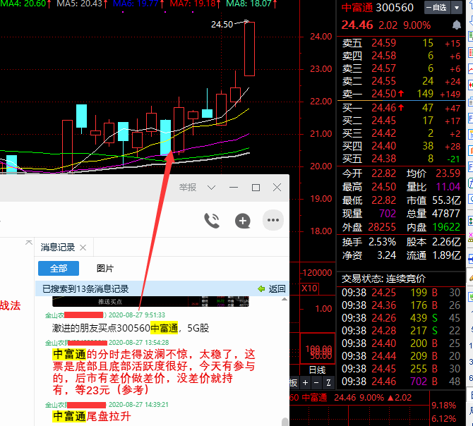Click the X10 scale label
Viewport: 473px width, 426px height.
(x=309, y=288)
